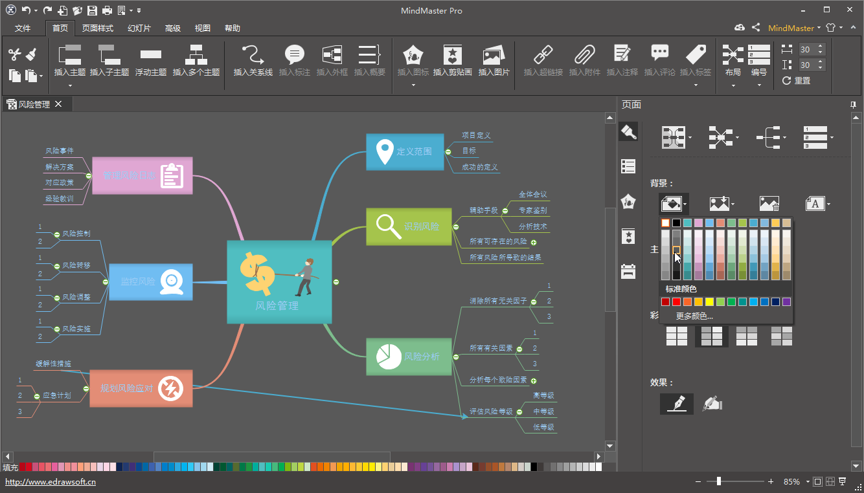Collapse the 定义范围 branch toggle
Screen dimensions: 864x493
(448, 151)
